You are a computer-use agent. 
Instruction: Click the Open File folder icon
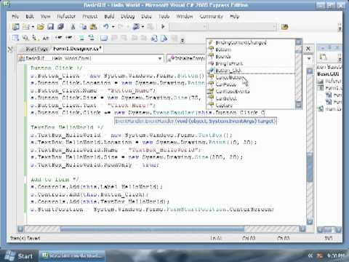pos(41,27)
